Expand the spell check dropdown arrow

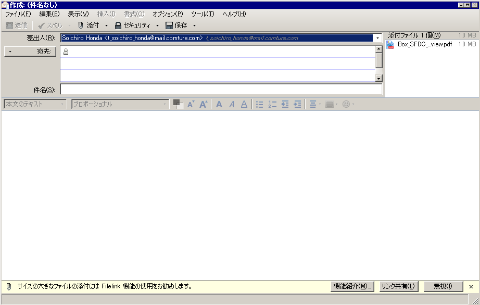point(69,26)
